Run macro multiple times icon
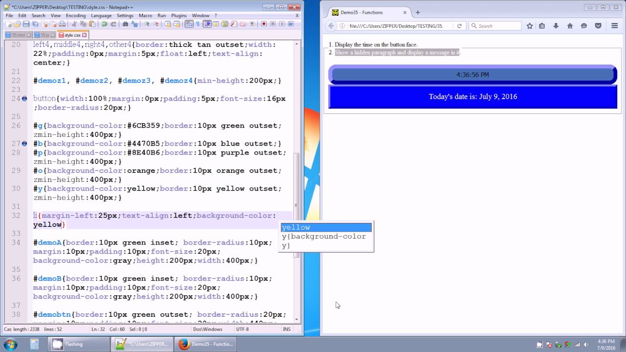Viewport: 626px width, 352px height. [x=291, y=24]
